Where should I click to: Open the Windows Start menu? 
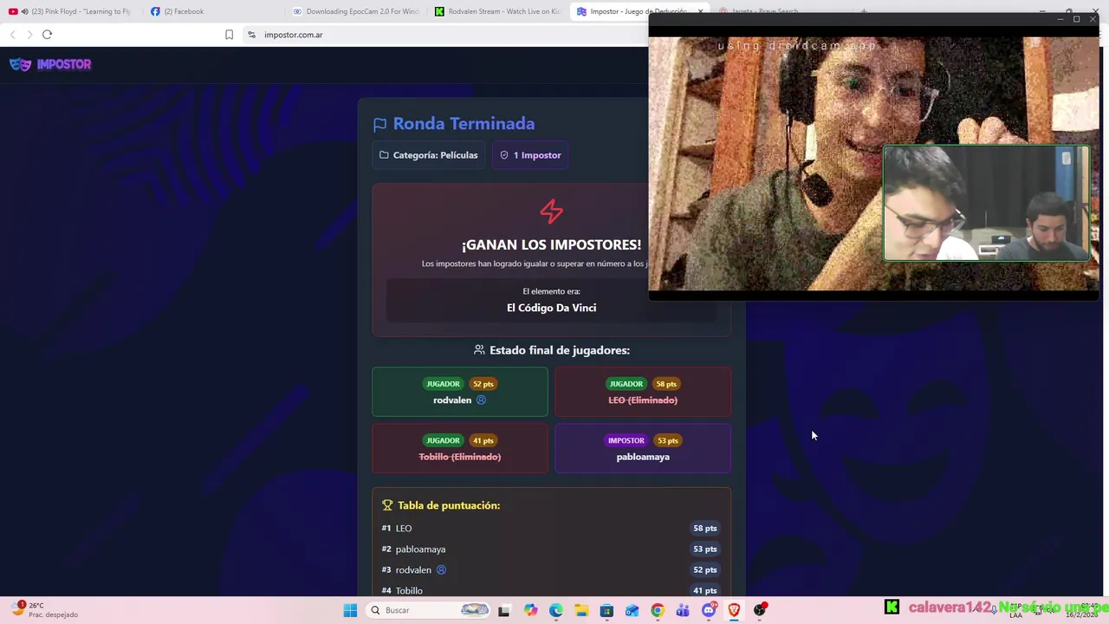(x=350, y=610)
